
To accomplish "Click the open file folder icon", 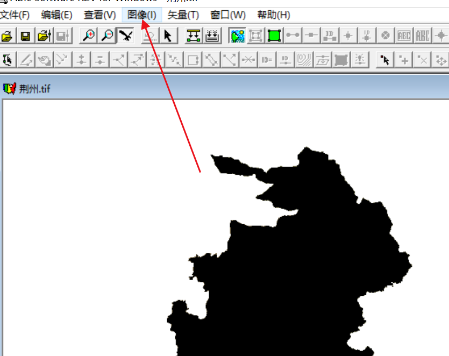I will tap(6, 36).
